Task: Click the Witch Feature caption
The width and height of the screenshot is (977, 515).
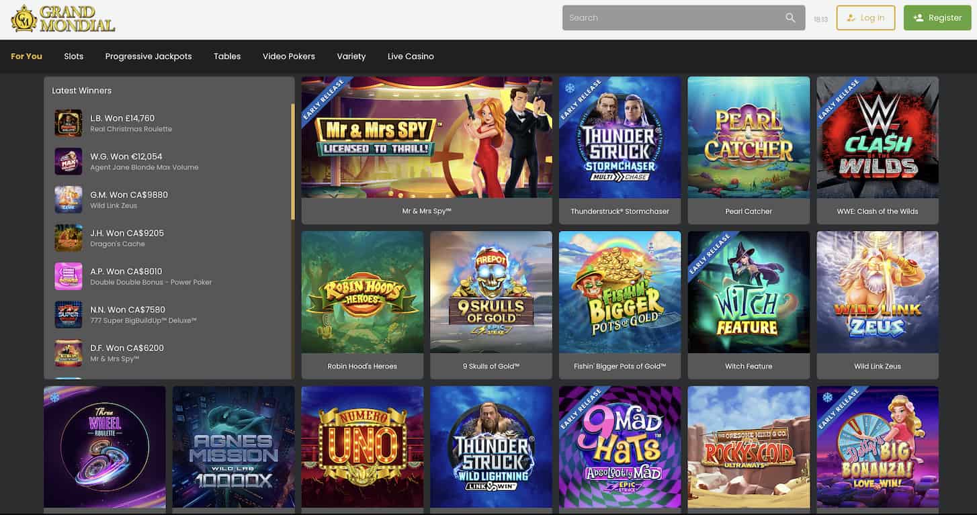Action: pyautogui.click(x=749, y=367)
